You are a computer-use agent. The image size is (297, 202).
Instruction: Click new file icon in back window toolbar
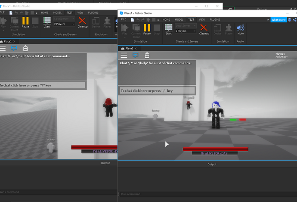click(11, 12)
